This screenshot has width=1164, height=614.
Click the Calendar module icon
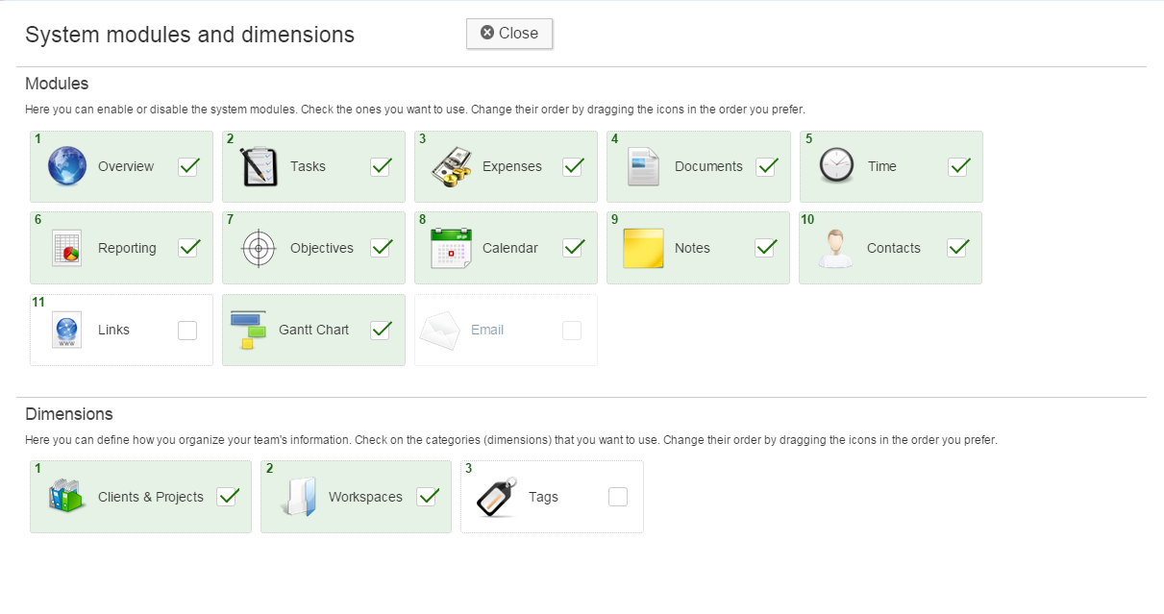click(x=451, y=248)
